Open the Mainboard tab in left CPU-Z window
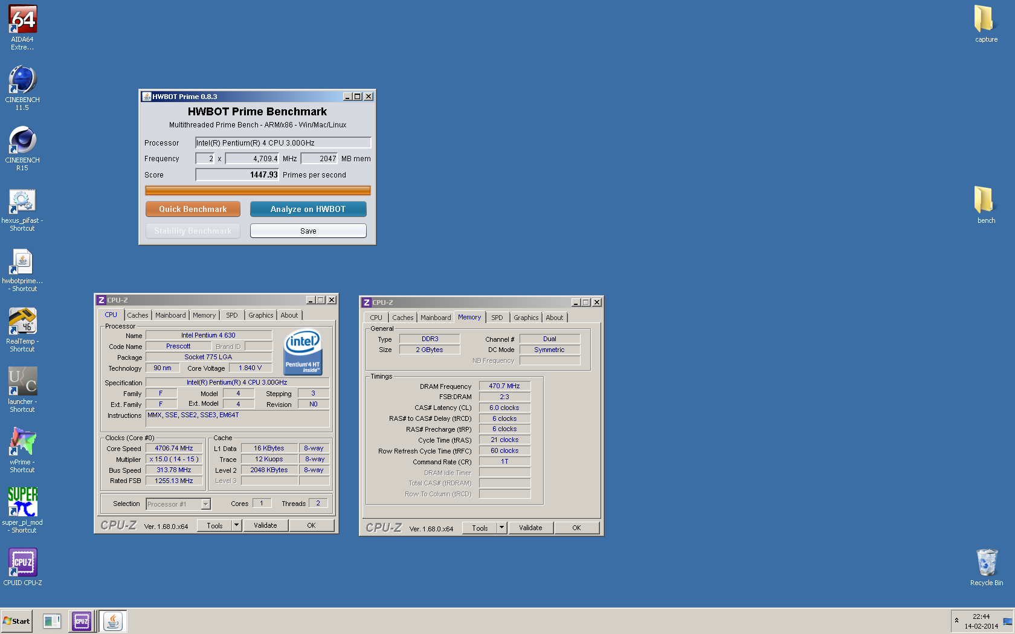The image size is (1015, 634). pos(170,315)
